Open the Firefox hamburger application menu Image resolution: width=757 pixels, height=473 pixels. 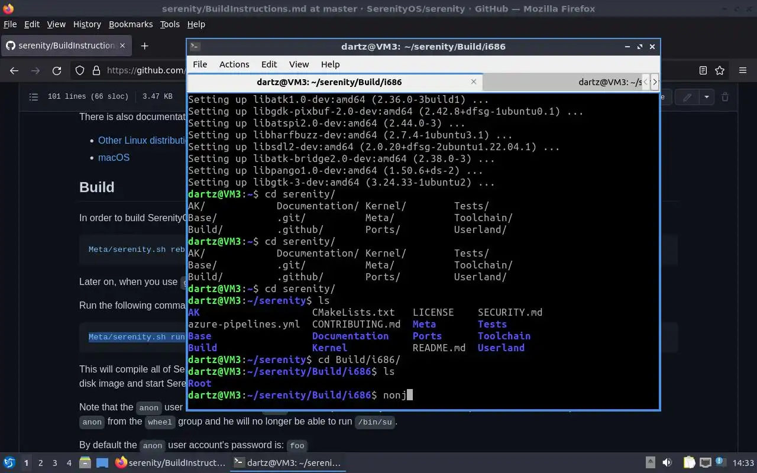pyautogui.click(x=743, y=70)
